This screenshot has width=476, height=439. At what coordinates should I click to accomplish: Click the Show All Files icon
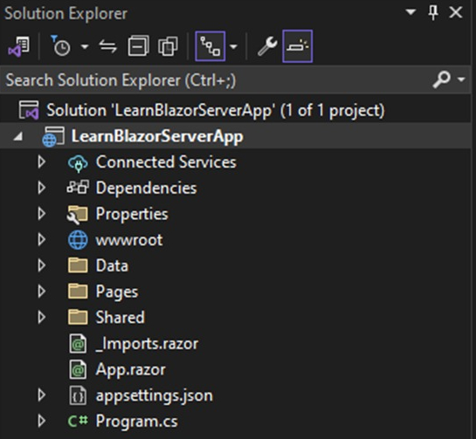point(168,46)
